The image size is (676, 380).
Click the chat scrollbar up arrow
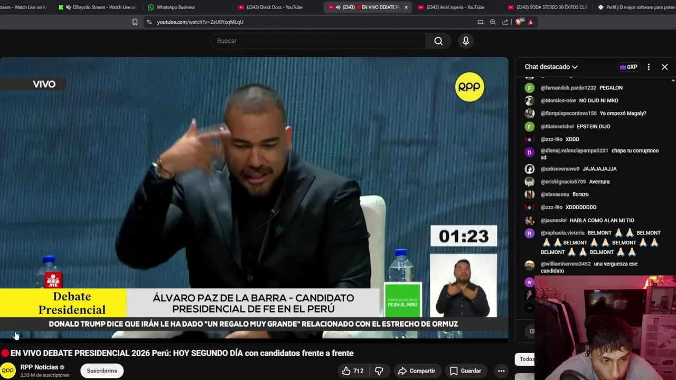click(x=673, y=81)
